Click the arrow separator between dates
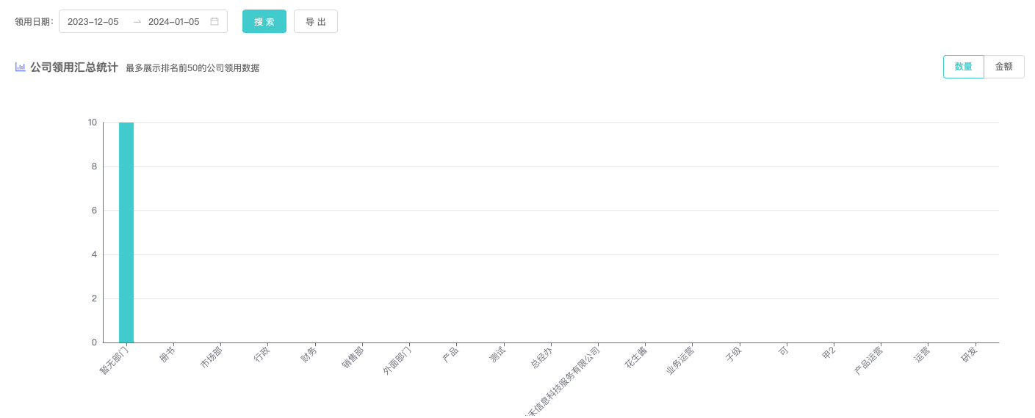This screenshot has height=418, width=1035. [137, 22]
